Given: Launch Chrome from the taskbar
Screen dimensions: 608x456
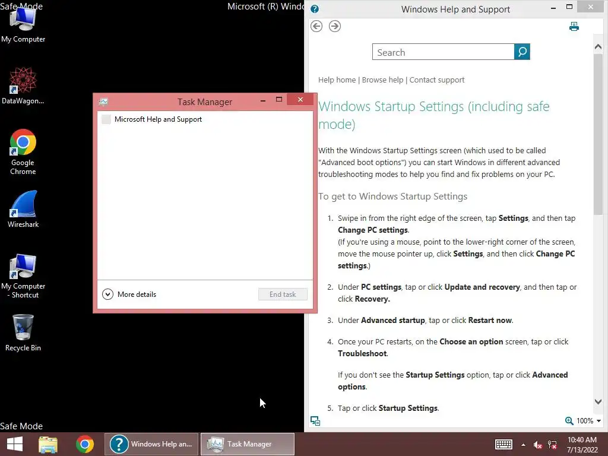Looking at the screenshot, I should (85, 444).
